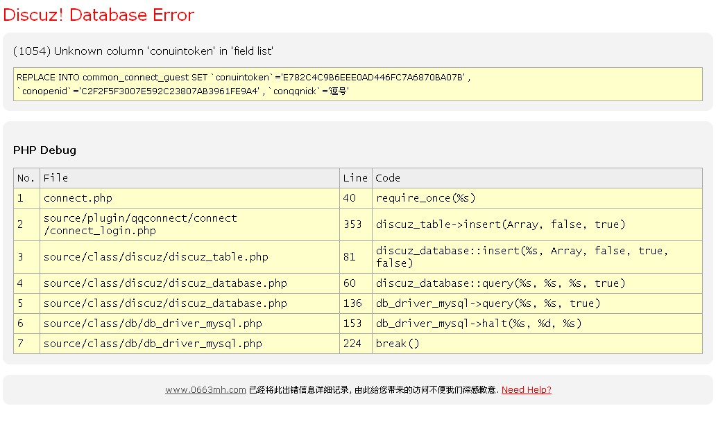Click db_driver_mysql.php file cell in row 7
The image size is (725, 424).
(x=189, y=344)
